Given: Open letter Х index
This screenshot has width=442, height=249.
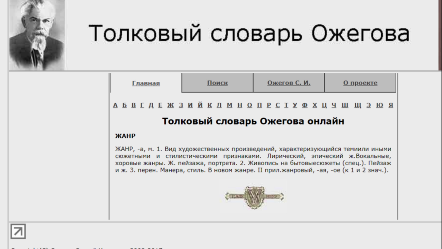Looking at the screenshot, I should (x=315, y=105).
